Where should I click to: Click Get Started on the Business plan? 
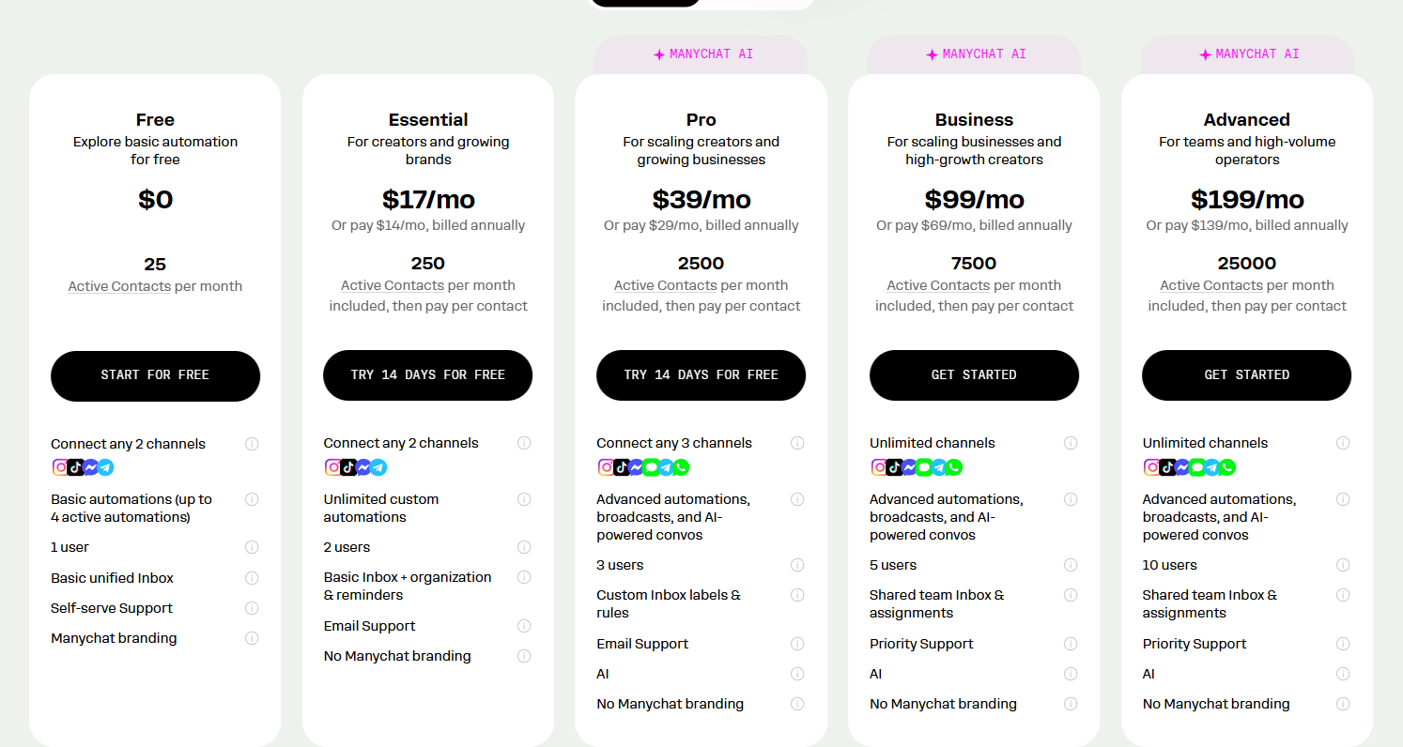[x=974, y=374]
